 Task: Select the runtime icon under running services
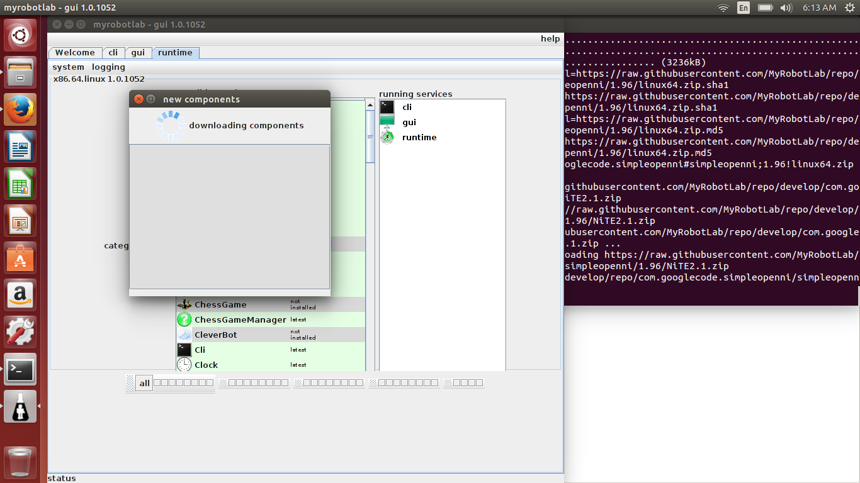coord(387,137)
